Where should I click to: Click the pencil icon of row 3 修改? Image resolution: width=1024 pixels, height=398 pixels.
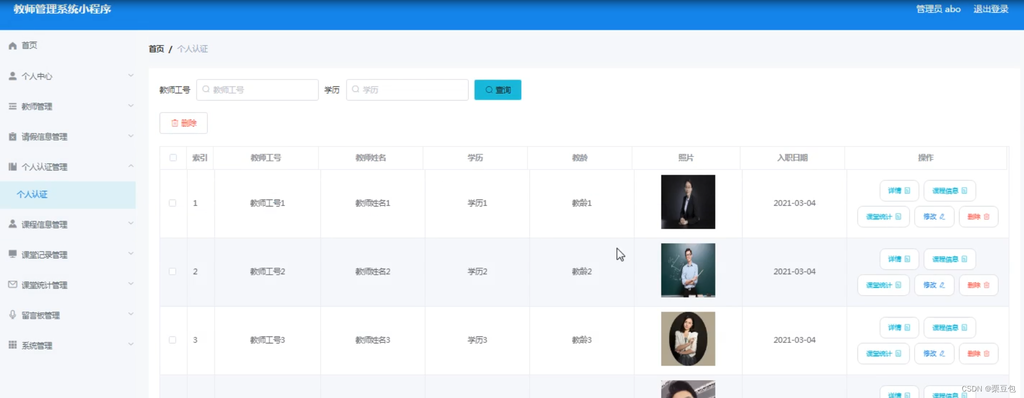pos(942,354)
